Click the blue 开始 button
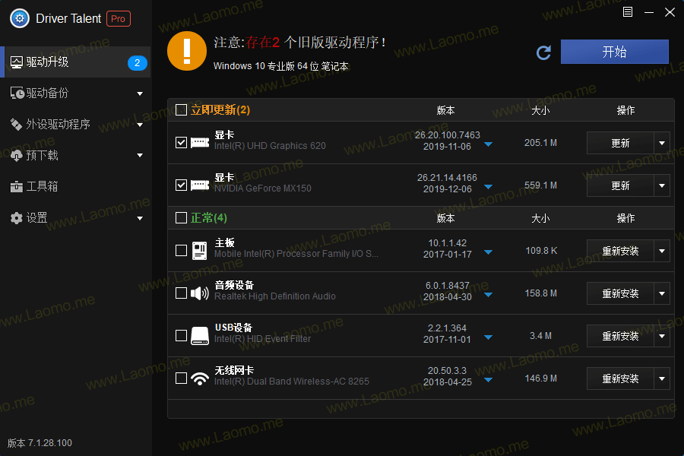Image resolution: width=684 pixels, height=456 pixels. click(x=615, y=52)
